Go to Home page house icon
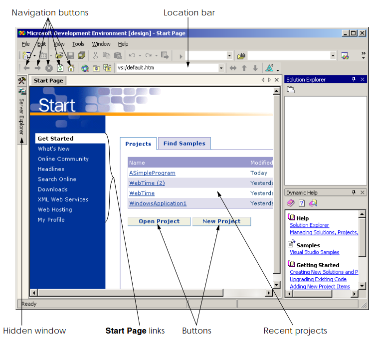The width and height of the screenshot is (375, 352). (x=71, y=68)
